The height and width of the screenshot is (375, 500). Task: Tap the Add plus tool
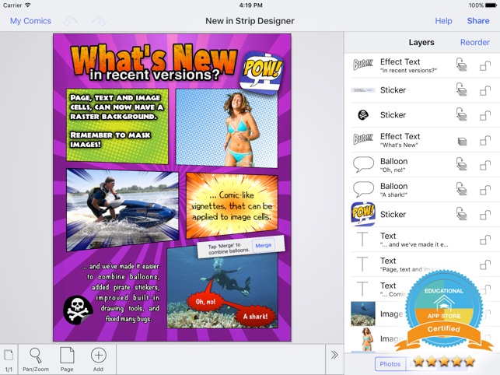click(98, 359)
